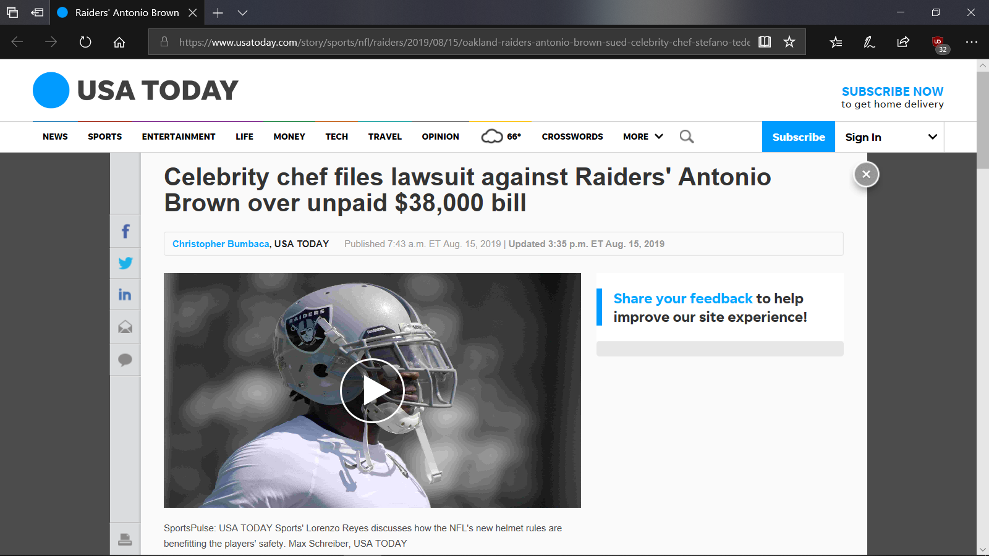
Task: Click the SportsPulse video caption
Action: click(363, 536)
